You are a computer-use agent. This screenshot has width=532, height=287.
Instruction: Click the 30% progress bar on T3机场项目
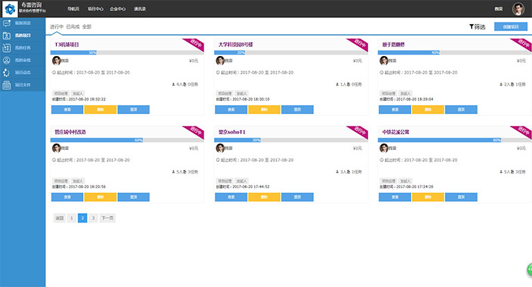tap(127, 53)
